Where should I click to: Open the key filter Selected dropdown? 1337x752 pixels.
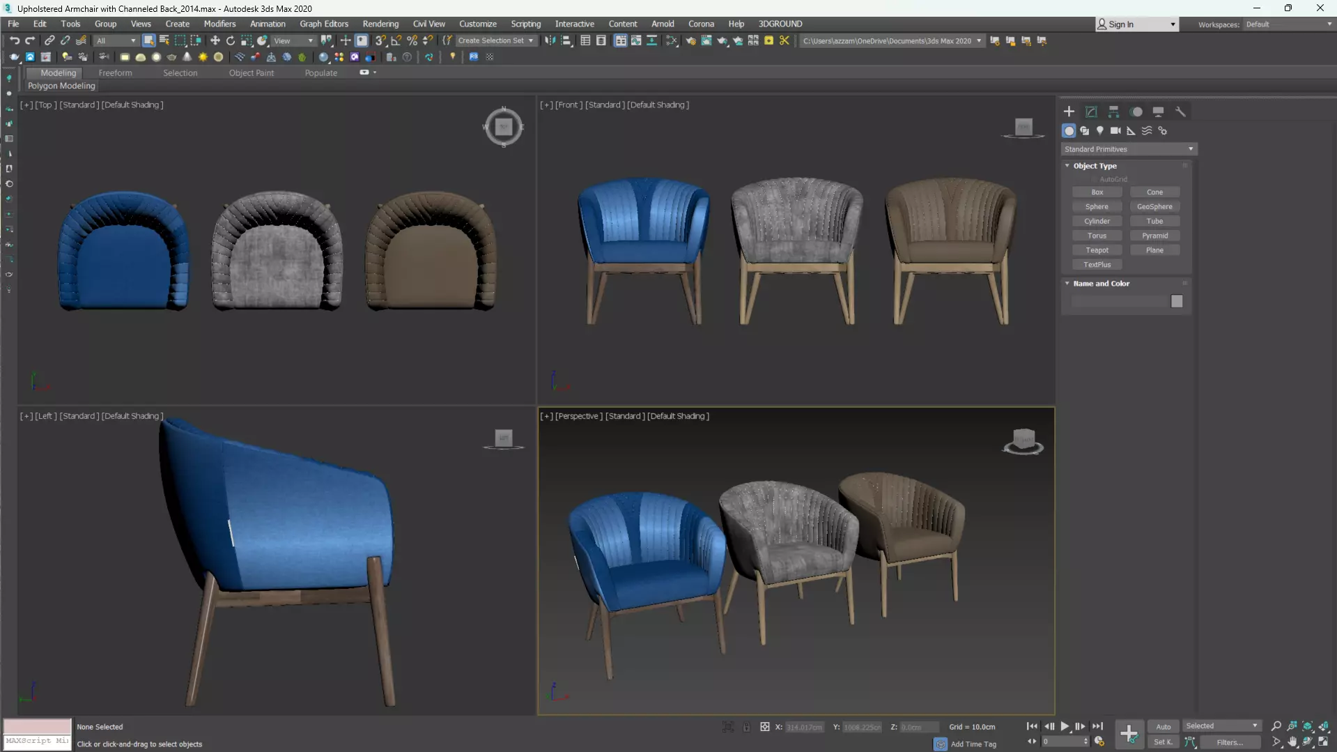coord(1221,726)
